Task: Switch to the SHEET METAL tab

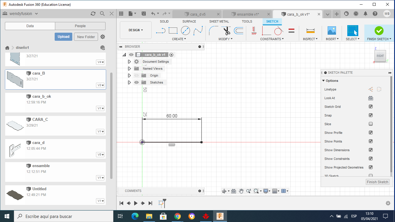Action: click(x=219, y=21)
